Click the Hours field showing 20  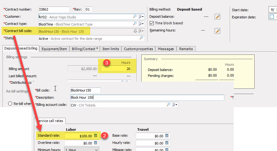click(x=116, y=69)
